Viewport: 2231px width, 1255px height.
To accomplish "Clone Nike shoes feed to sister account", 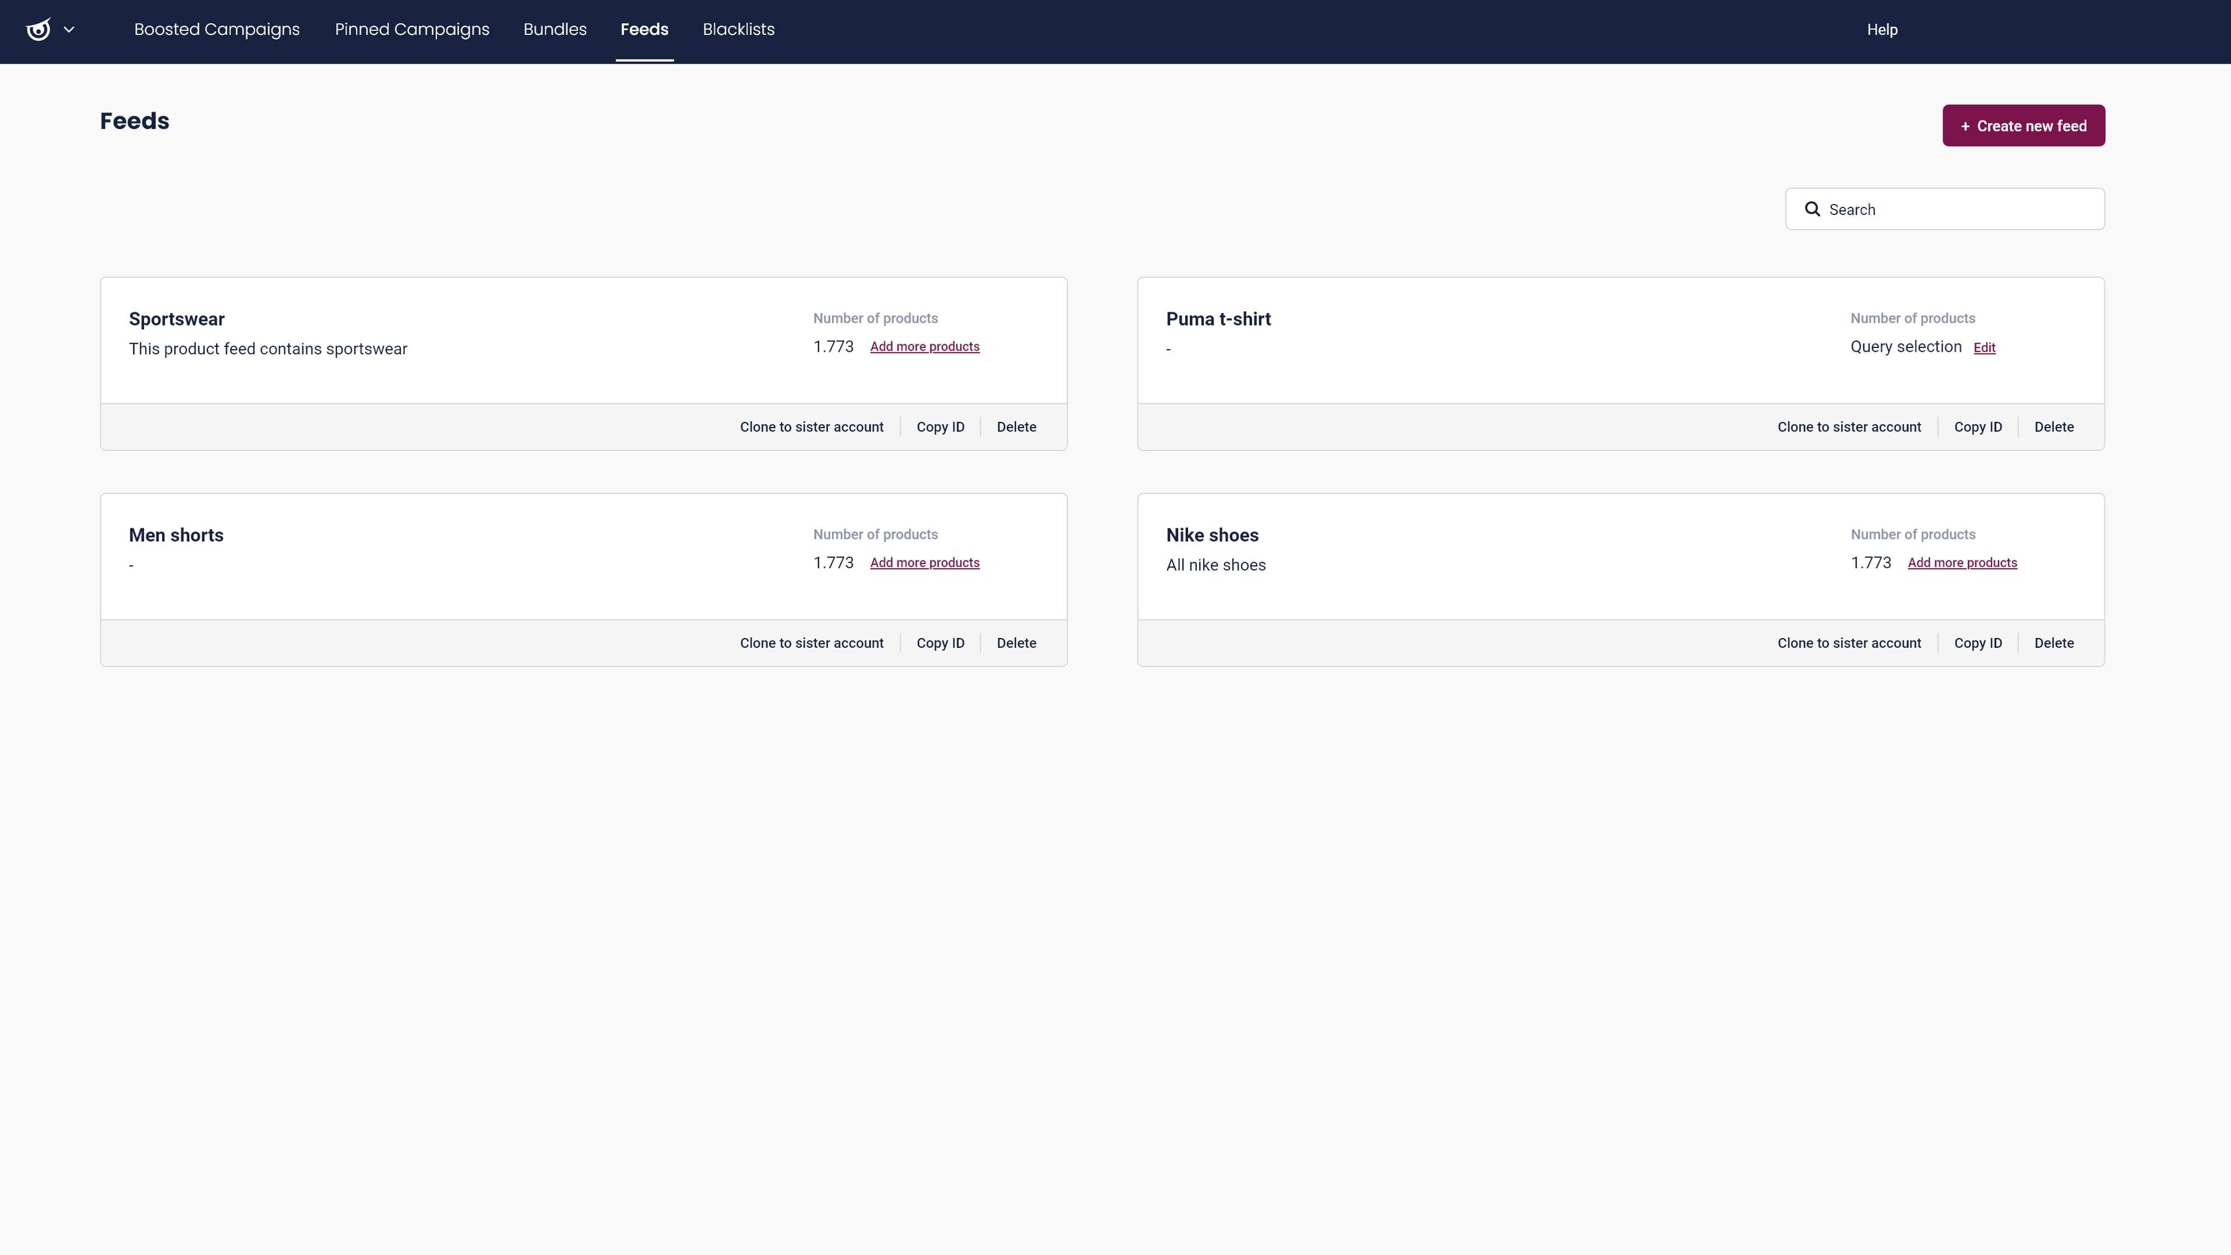I will pos(1849,643).
